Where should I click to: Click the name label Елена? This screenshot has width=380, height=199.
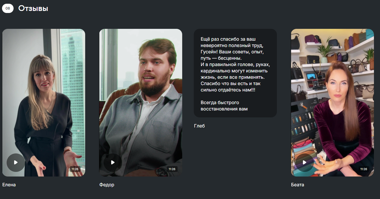click(x=9, y=185)
